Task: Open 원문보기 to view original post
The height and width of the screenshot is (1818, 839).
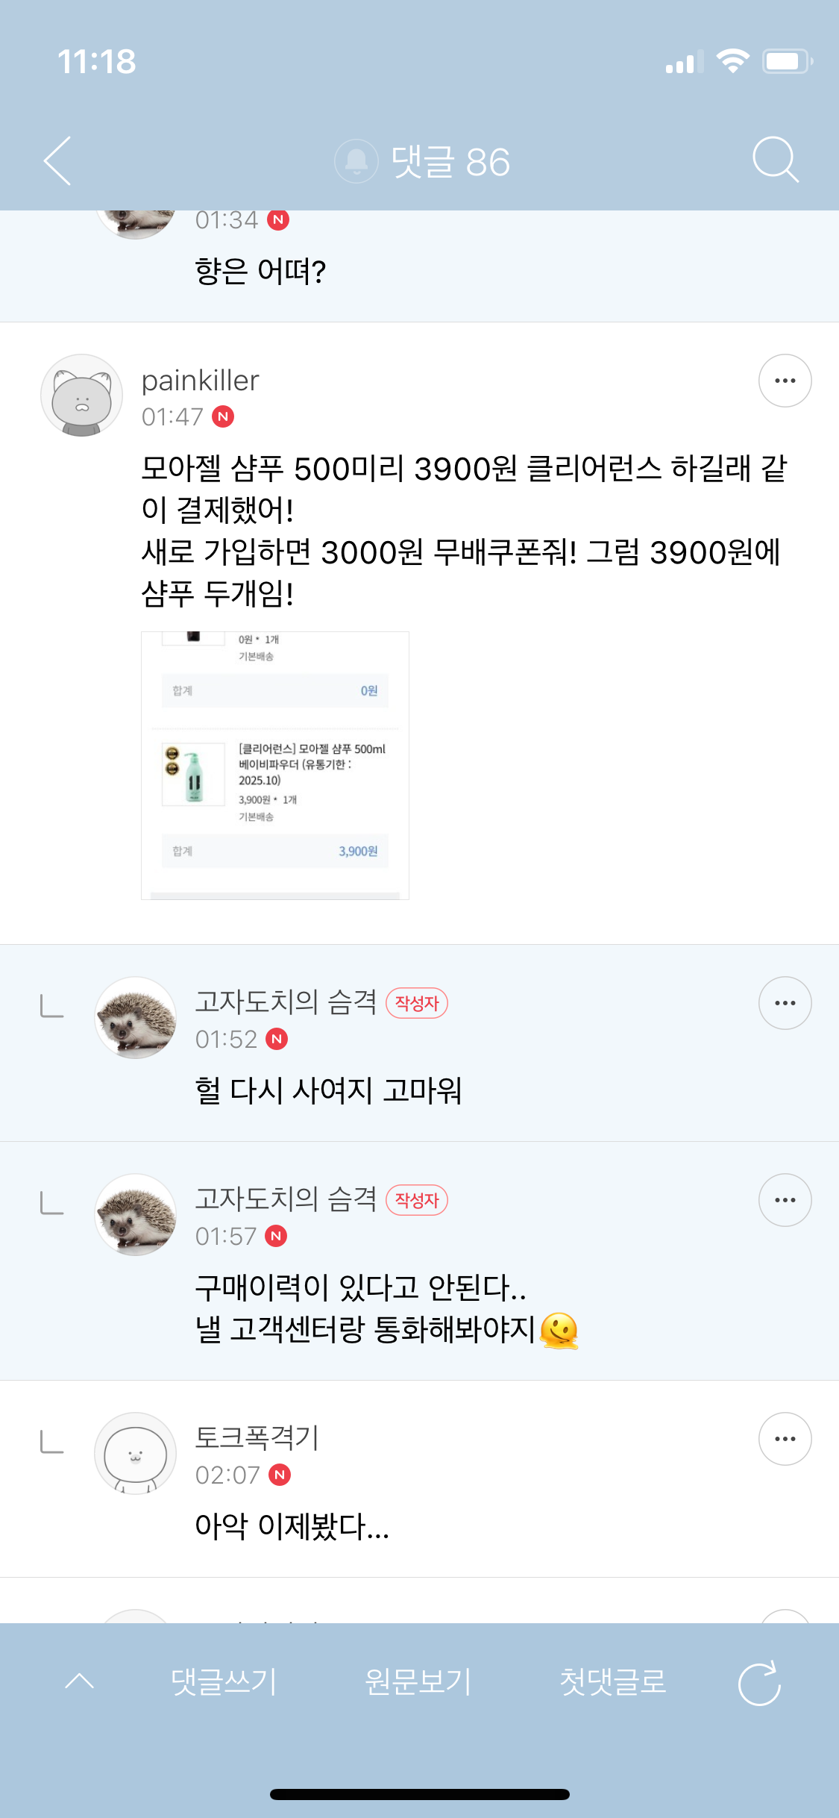Action: [418, 1681]
